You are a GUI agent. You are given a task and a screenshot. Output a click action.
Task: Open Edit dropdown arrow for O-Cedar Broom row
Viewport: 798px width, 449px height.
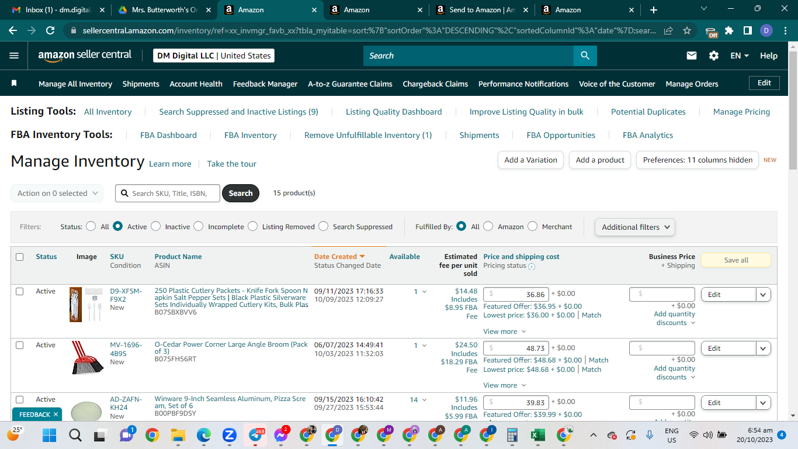[764, 348]
